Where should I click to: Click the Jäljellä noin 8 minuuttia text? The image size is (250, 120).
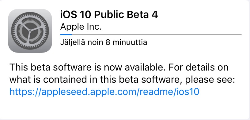pos(104,42)
